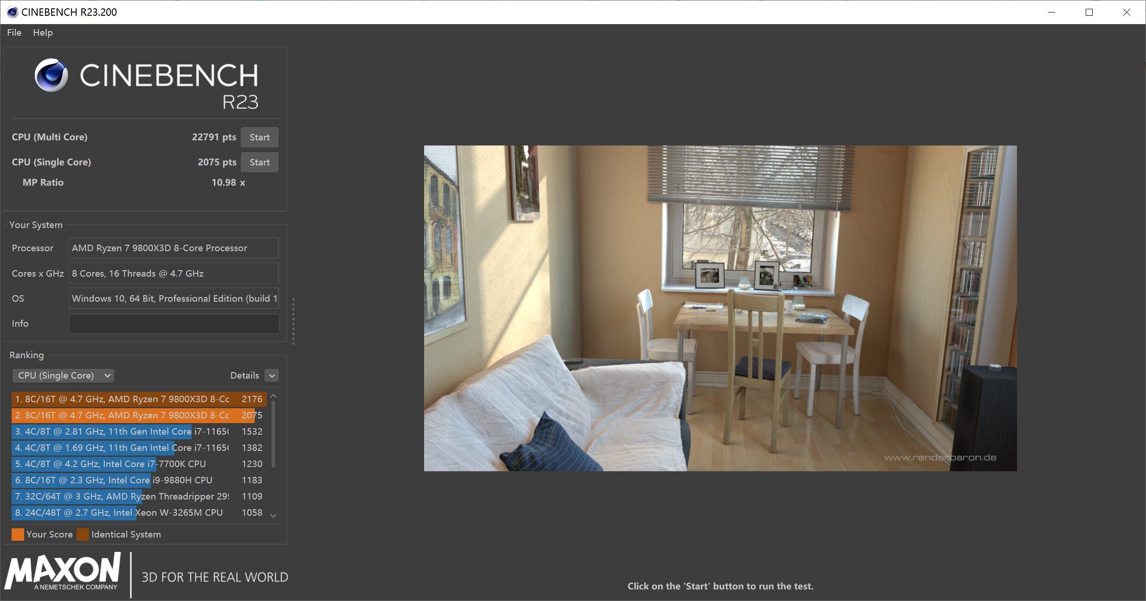Click the ranking list scroll down arrow
This screenshot has height=601, width=1146.
[x=273, y=516]
